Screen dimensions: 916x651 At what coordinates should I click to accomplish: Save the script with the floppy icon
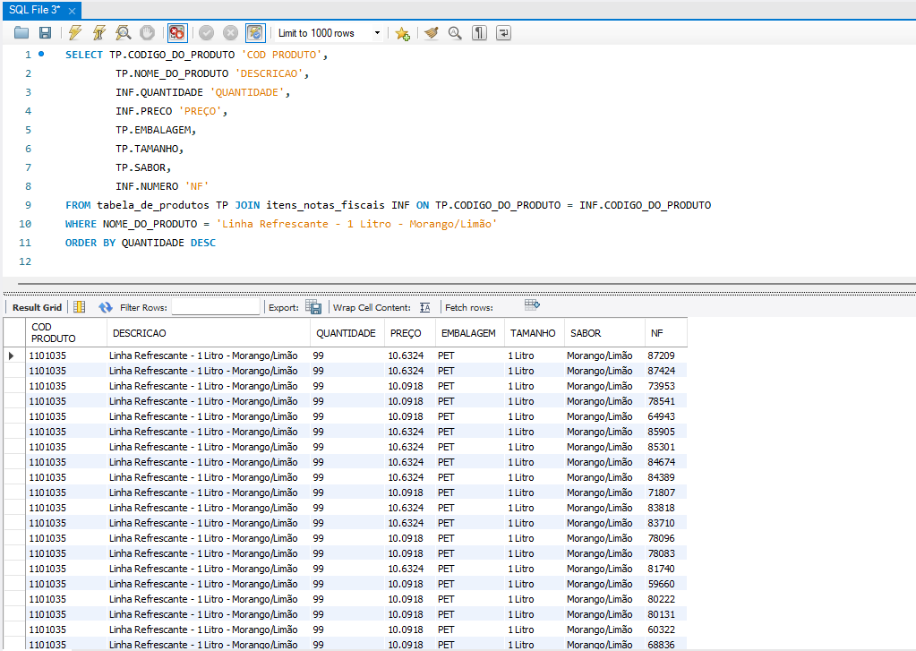[x=45, y=33]
